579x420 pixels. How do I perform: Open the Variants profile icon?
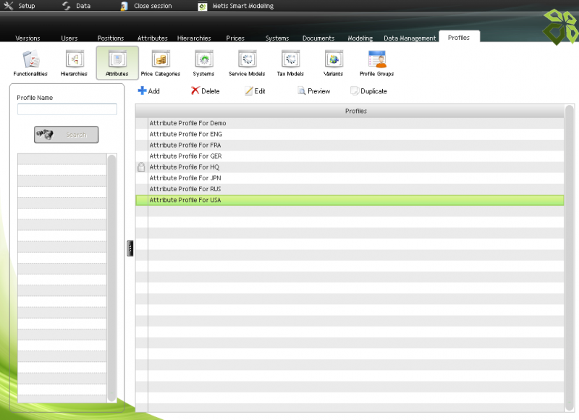click(x=334, y=63)
